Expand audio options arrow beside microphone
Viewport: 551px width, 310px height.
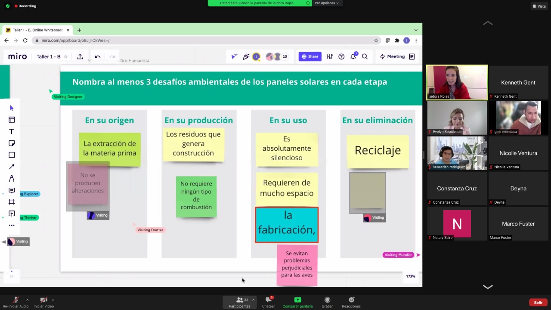click(28, 300)
